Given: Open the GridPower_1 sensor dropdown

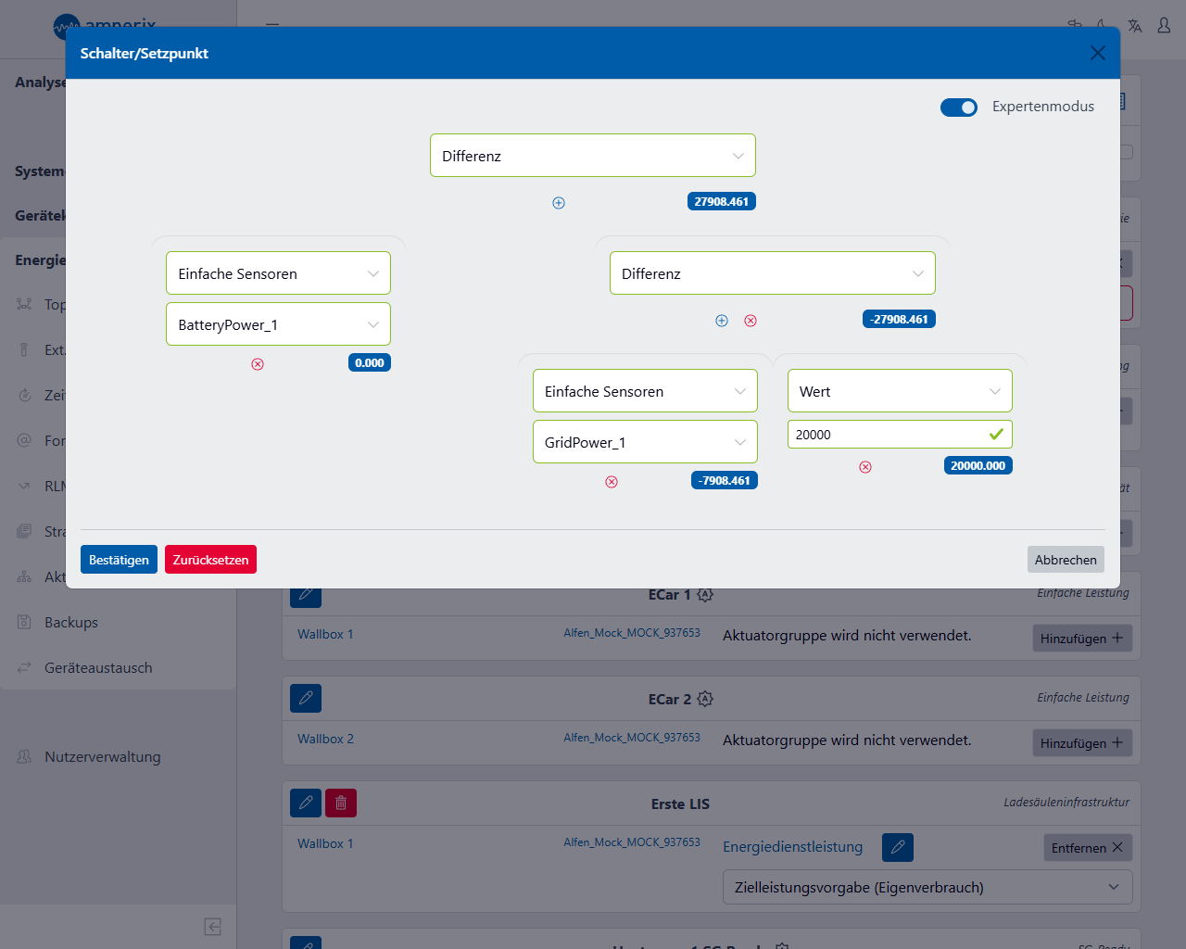Looking at the screenshot, I should tap(645, 442).
